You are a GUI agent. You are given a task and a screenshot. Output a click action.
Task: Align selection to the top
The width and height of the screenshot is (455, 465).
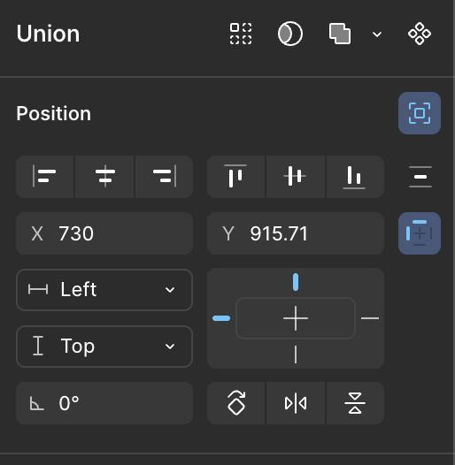(x=235, y=177)
